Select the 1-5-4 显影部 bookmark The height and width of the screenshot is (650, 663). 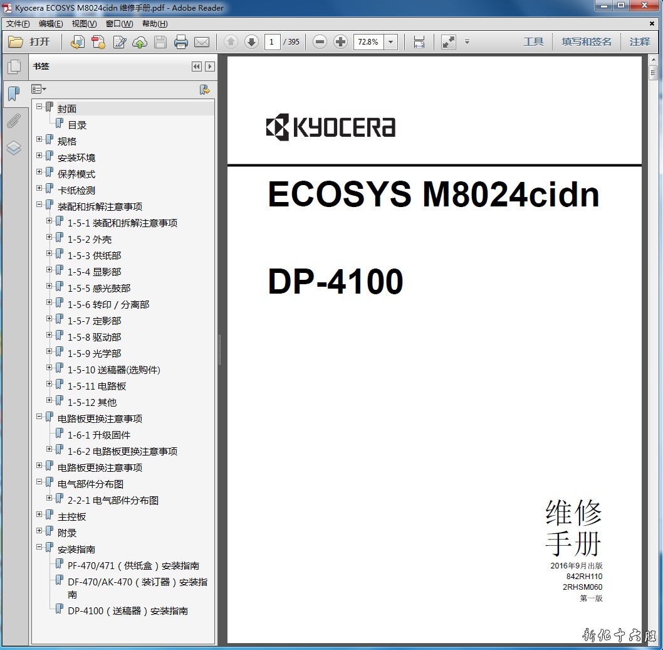(94, 272)
